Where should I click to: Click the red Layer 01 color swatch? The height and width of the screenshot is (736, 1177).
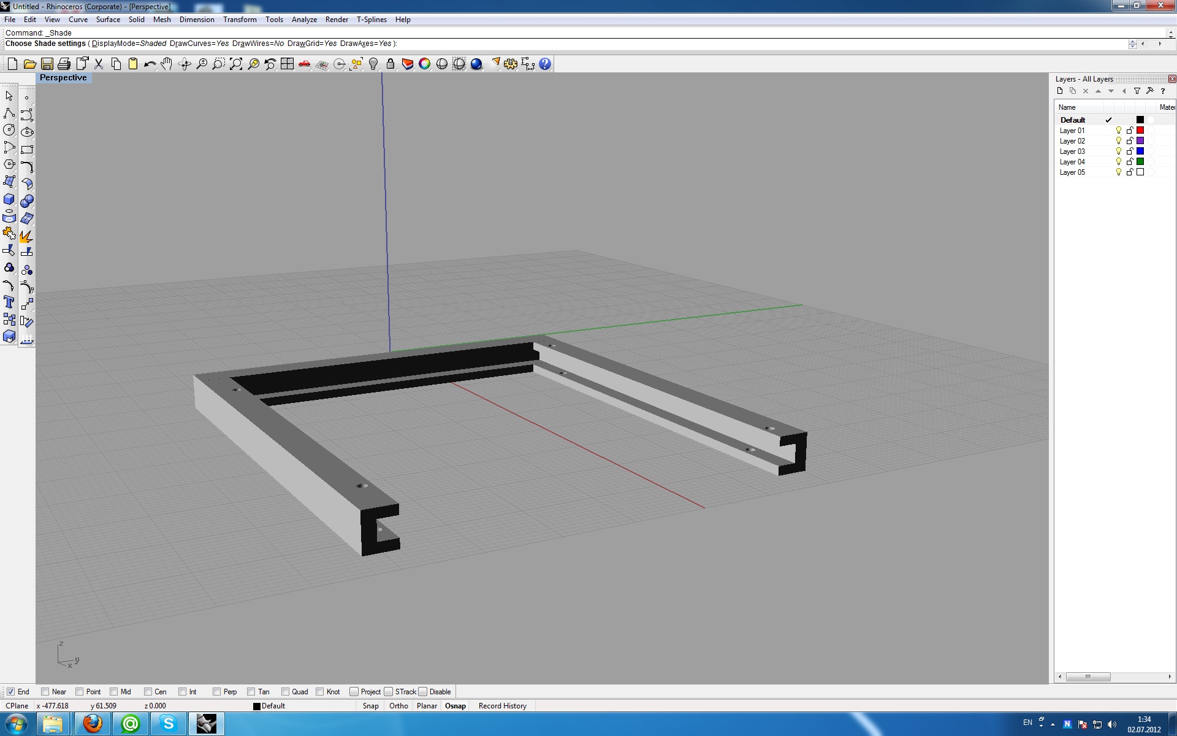1140,131
